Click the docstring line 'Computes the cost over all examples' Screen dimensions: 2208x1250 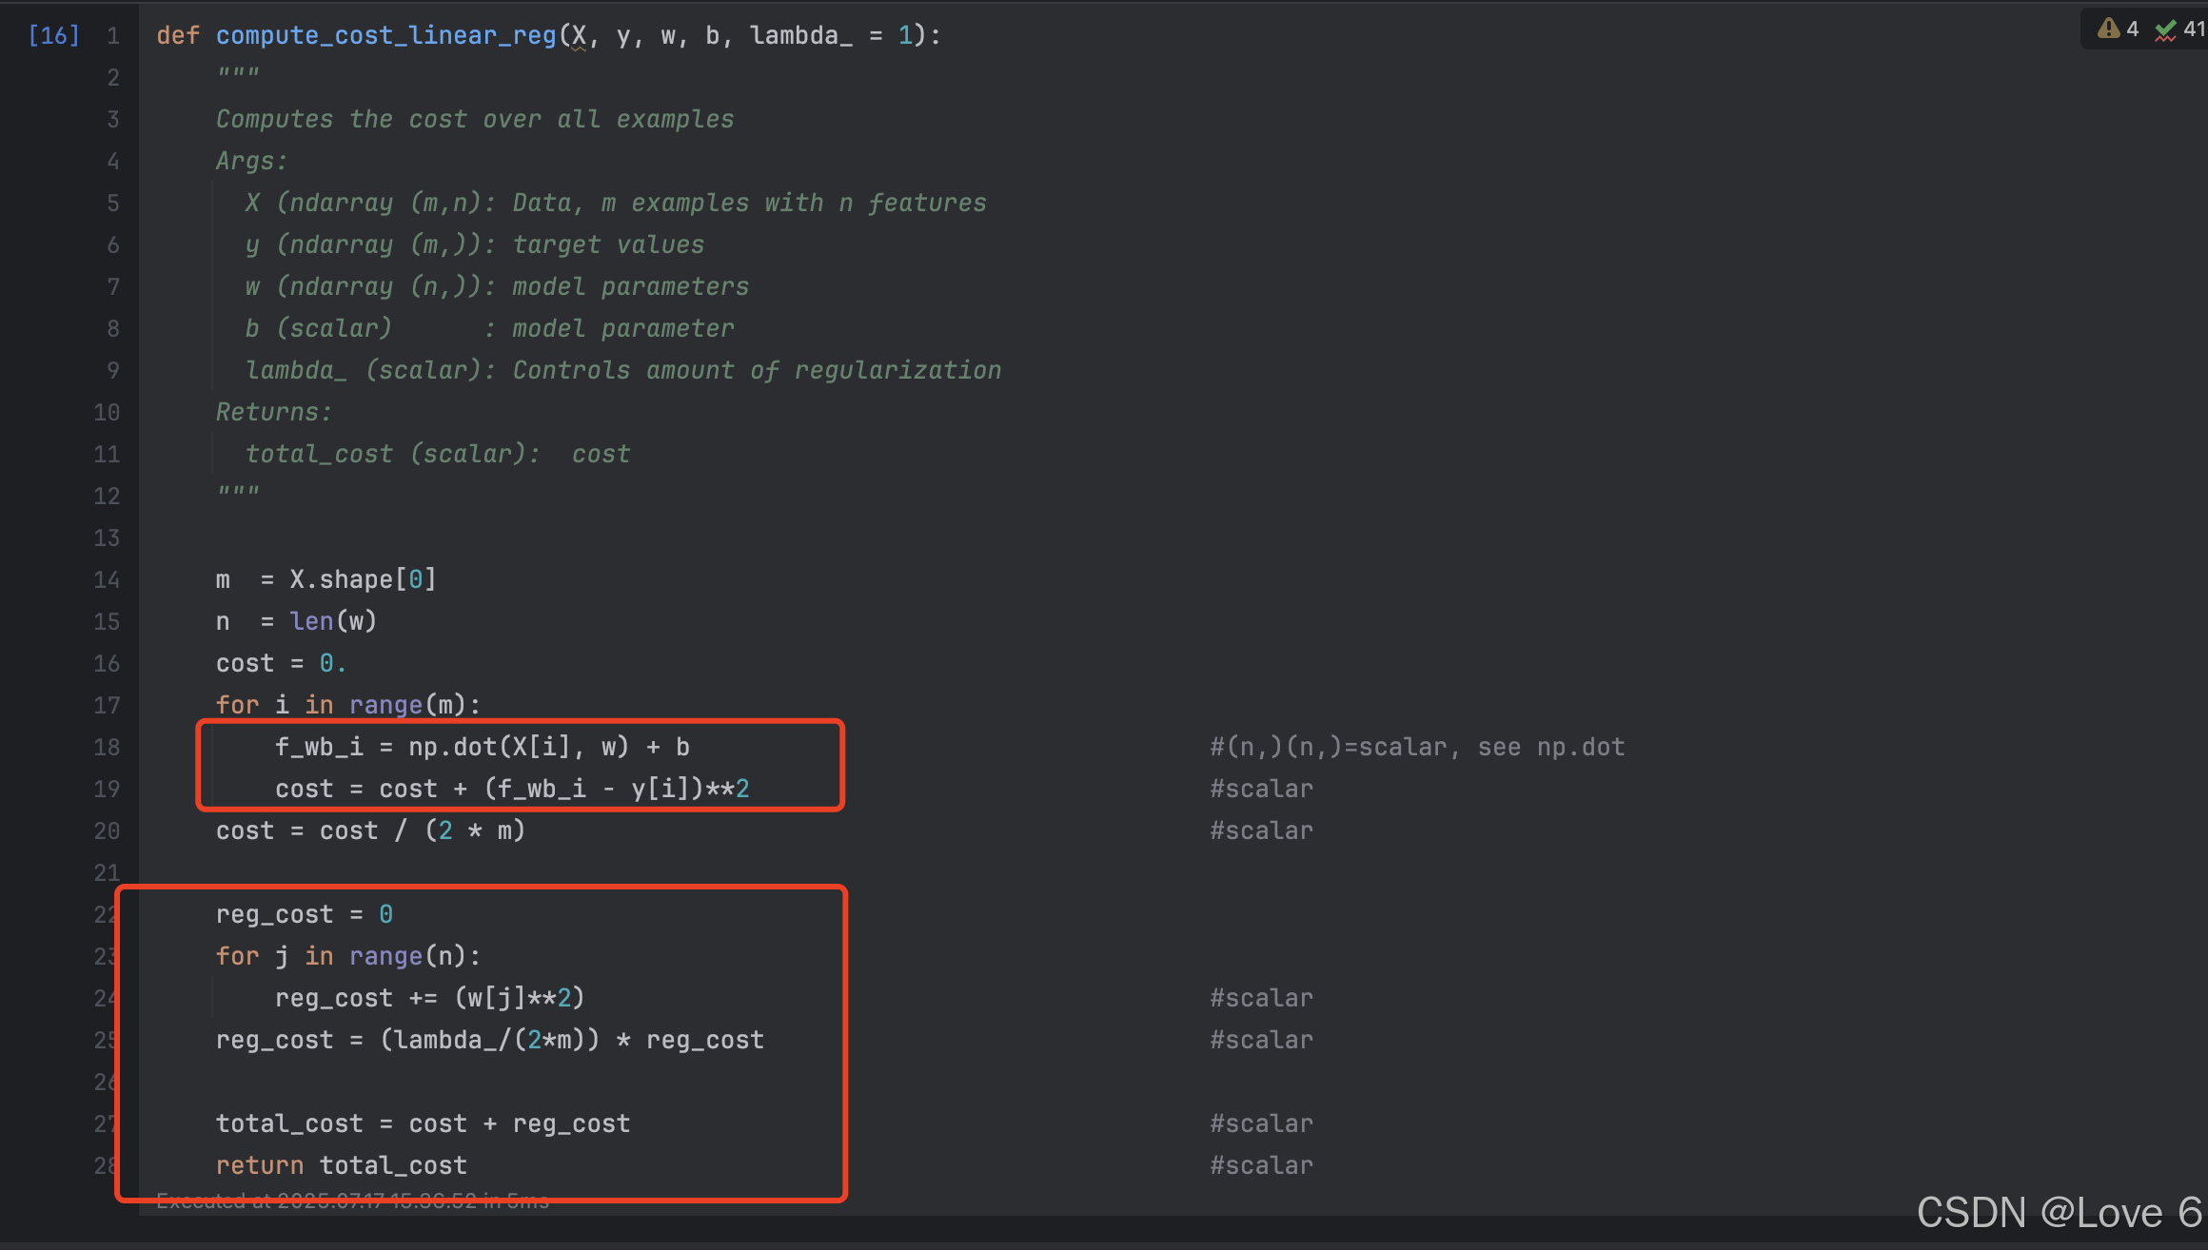pyautogui.click(x=475, y=120)
